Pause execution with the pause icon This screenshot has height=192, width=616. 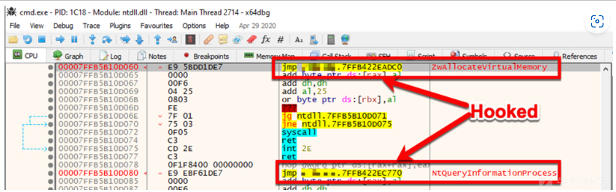click(x=74, y=39)
